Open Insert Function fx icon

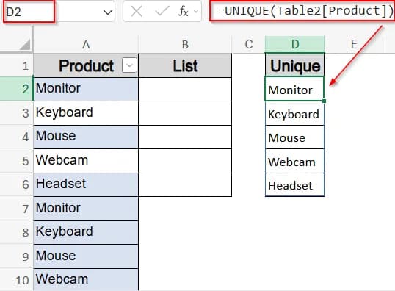[183, 11]
